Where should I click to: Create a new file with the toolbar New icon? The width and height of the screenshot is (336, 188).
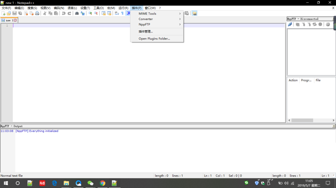3,13
